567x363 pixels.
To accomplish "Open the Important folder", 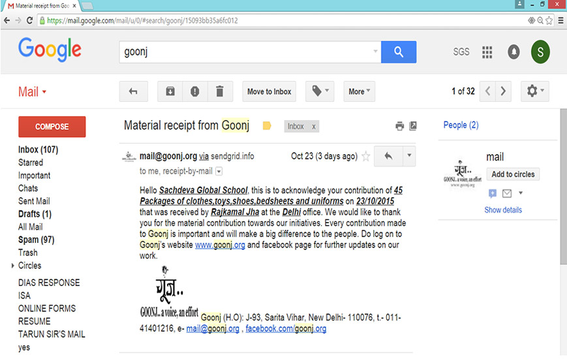I will (x=35, y=176).
